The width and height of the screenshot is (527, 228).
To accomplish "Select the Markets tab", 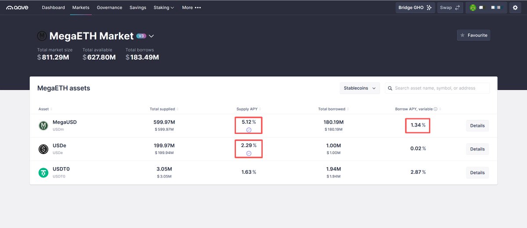I will (81, 7).
